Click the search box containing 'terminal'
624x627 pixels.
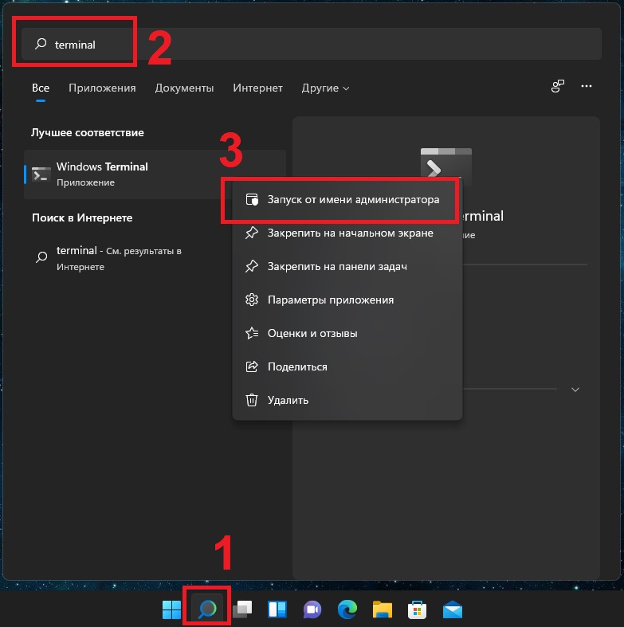pyautogui.click(x=311, y=44)
